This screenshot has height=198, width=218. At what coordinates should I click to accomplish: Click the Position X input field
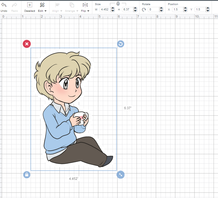click(178, 9)
